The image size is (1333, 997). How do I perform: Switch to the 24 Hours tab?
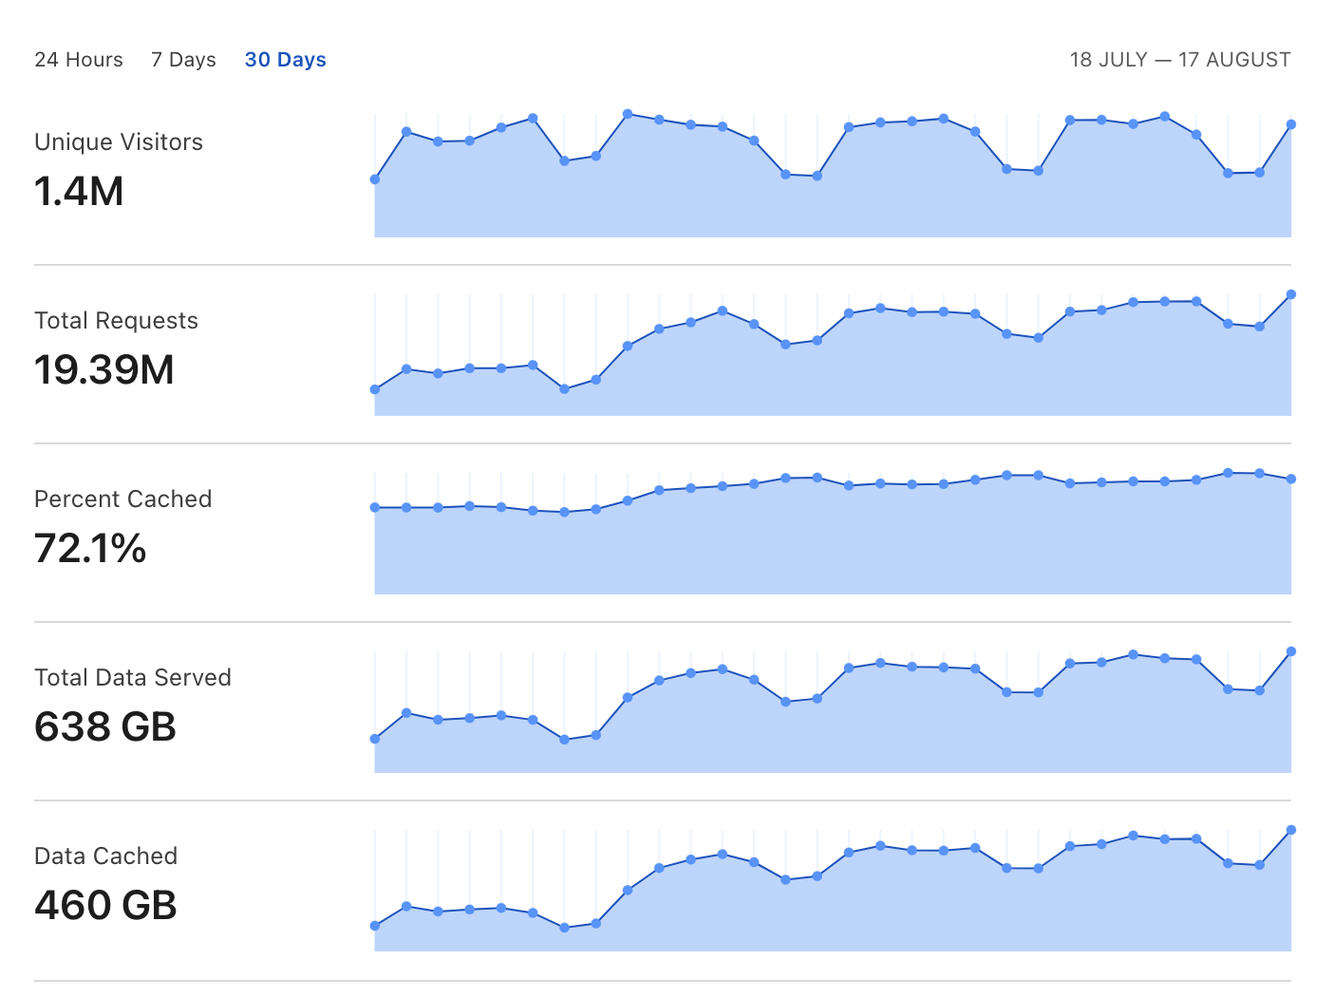[x=79, y=60]
